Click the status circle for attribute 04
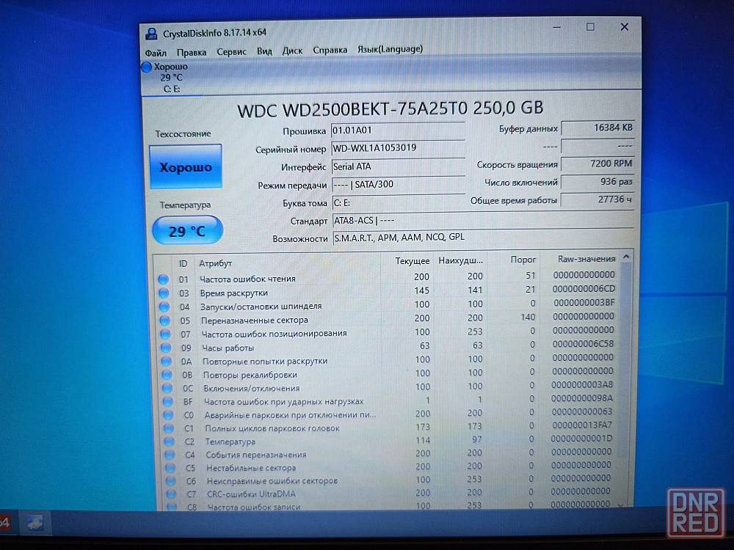The width and height of the screenshot is (734, 550). click(x=164, y=307)
